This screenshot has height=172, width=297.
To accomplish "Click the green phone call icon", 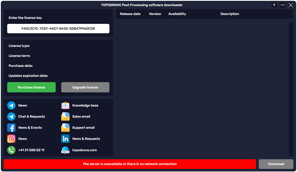I will 11,150.
